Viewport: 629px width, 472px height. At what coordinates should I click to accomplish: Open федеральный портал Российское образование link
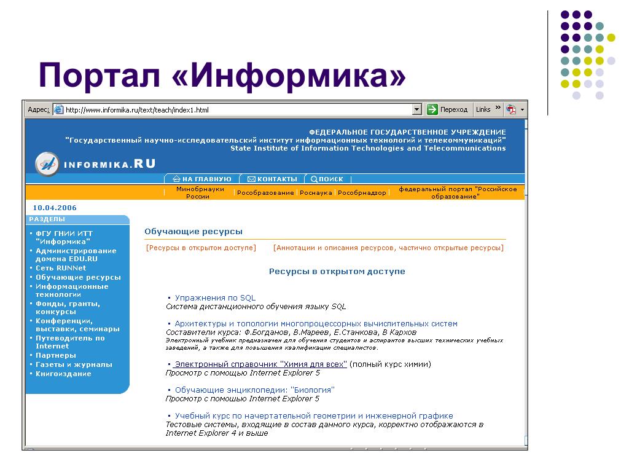pos(457,192)
